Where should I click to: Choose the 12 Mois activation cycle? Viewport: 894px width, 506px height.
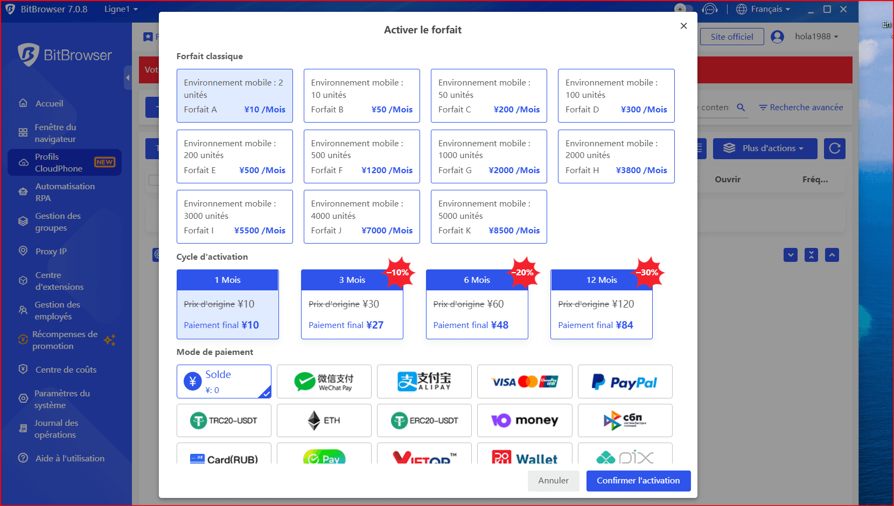click(x=601, y=304)
